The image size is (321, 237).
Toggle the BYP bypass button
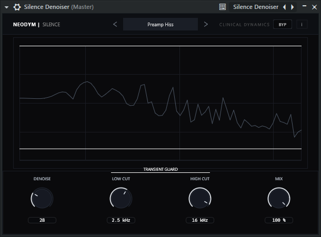pos(283,25)
